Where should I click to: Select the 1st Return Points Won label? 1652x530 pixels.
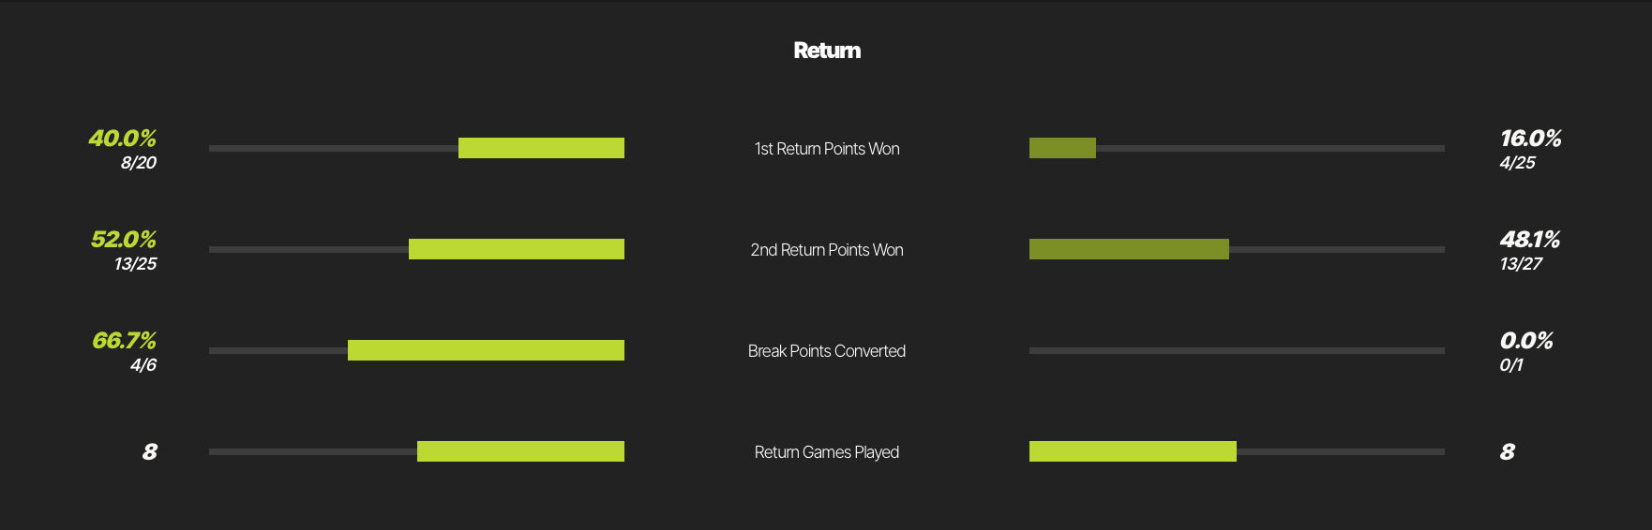(827, 149)
